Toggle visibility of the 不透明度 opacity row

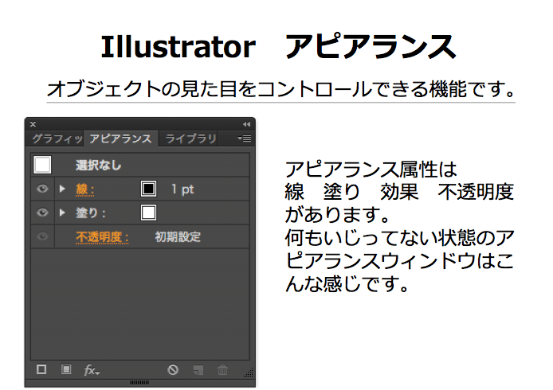(x=42, y=236)
